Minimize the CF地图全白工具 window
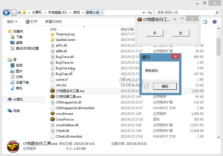The height and width of the screenshot is (156, 223). click(175, 19)
